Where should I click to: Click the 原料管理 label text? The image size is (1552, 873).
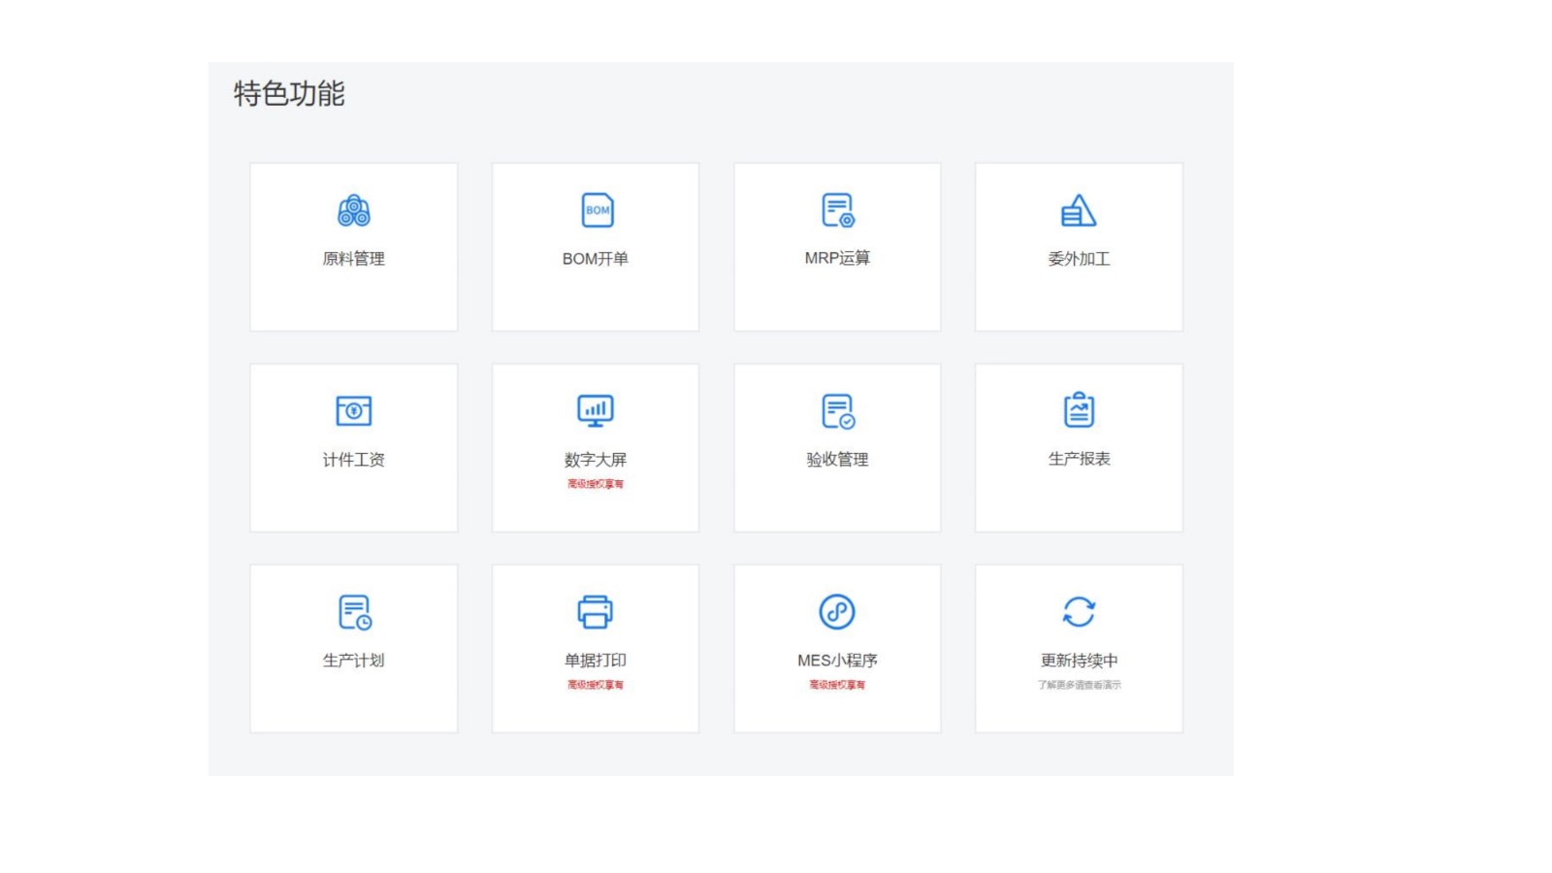[x=354, y=259]
